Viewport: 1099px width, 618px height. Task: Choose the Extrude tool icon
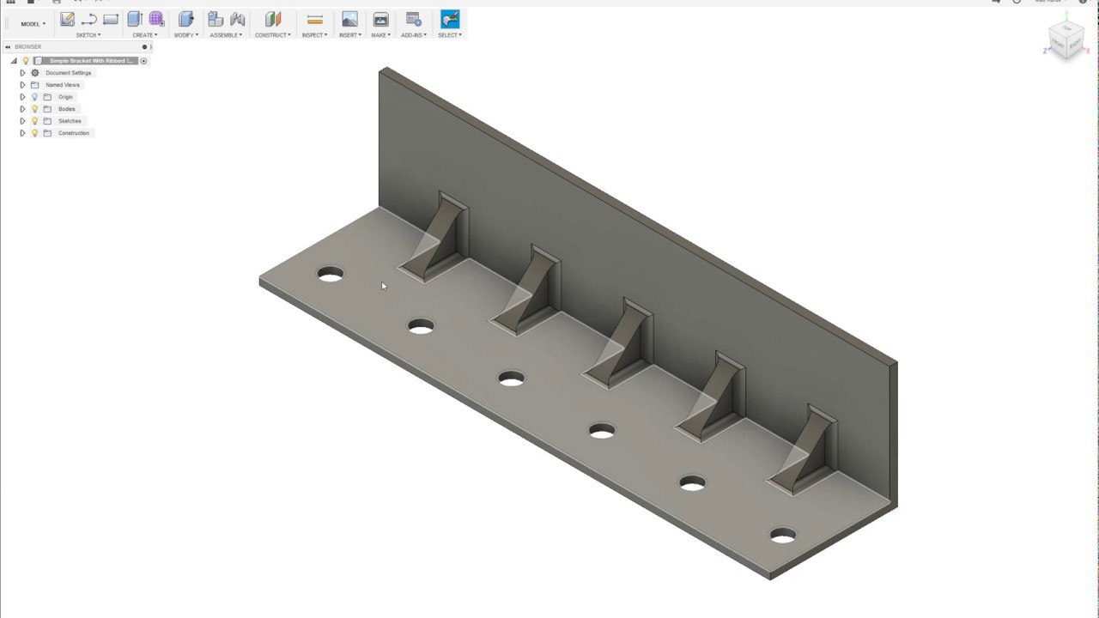(x=135, y=19)
